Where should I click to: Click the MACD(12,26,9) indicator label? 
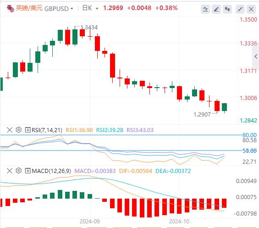pos(51,171)
